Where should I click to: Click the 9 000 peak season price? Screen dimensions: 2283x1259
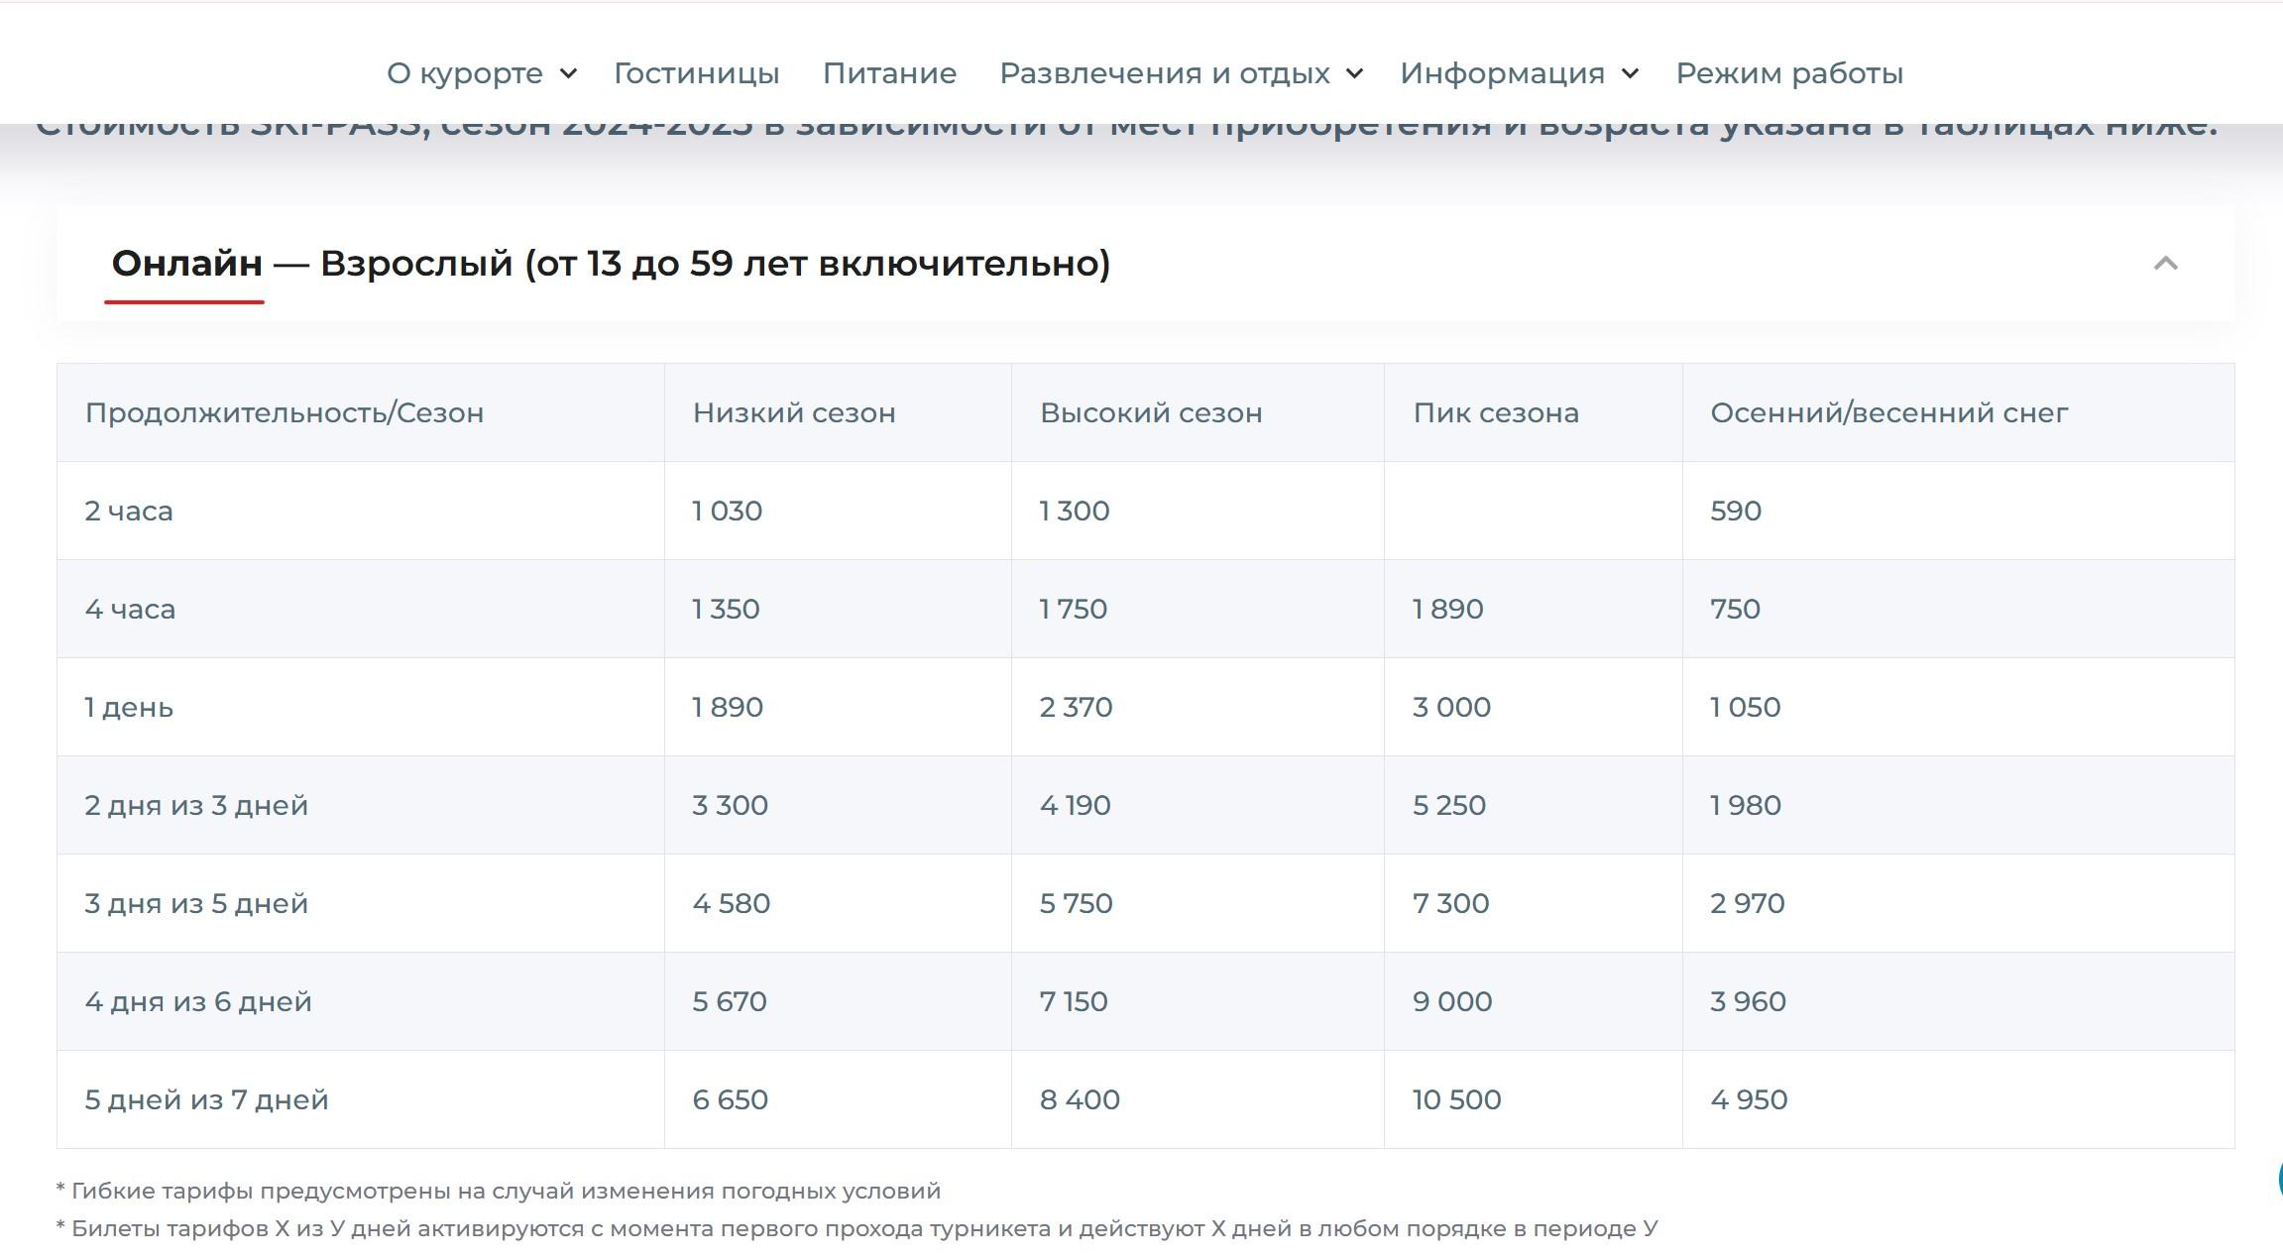click(x=1452, y=1001)
